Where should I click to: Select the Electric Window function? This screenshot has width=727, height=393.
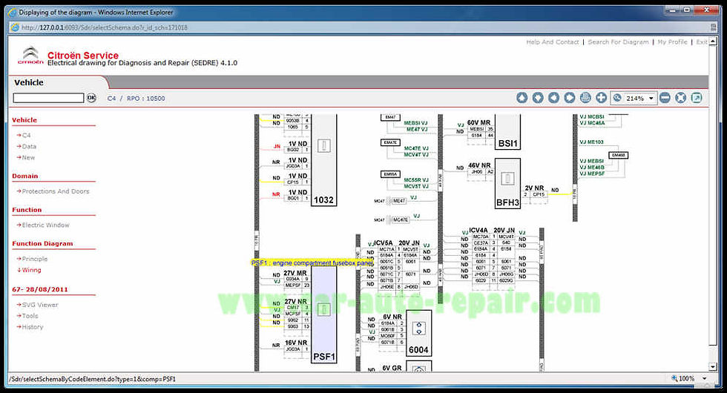(x=45, y=225)
